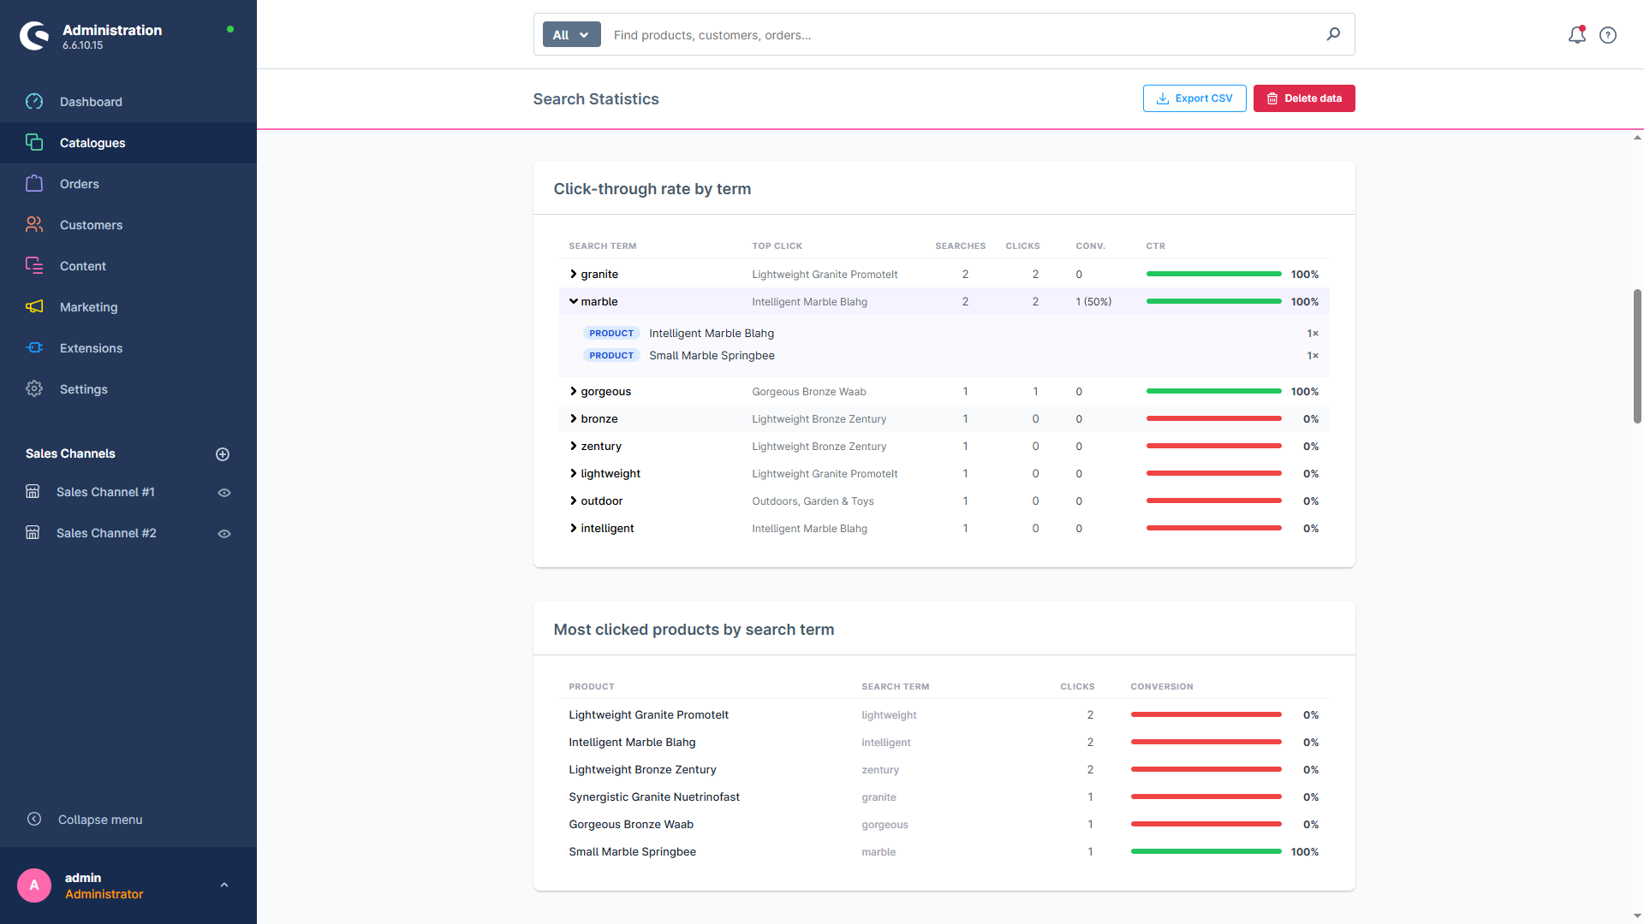Click the page vertical scrollbar thumb

click(x=1637, y=356)
